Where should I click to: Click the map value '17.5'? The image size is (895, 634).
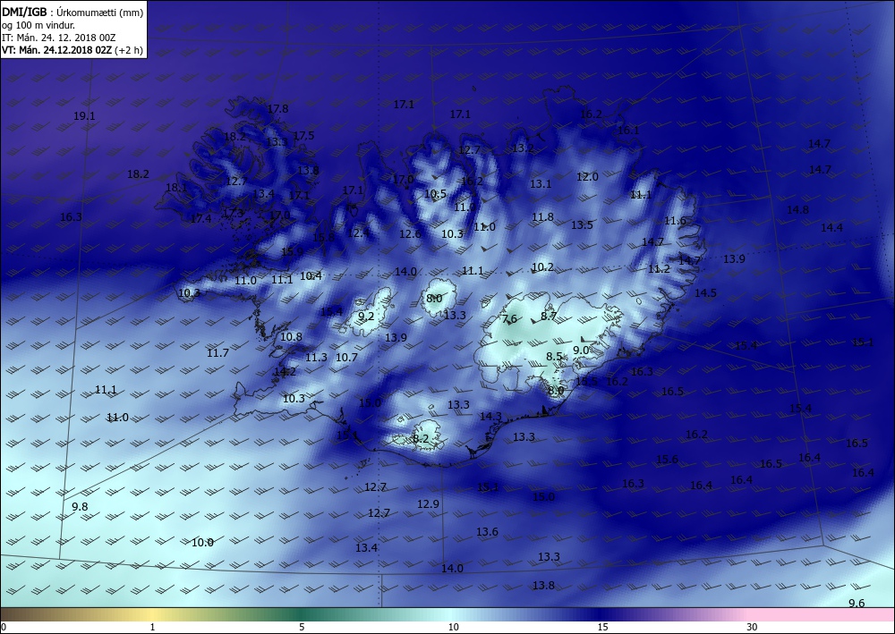click(x=303, y=135)
